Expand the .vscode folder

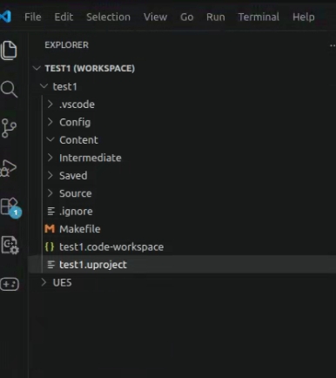pyautogui.click(x=50, y=104)
